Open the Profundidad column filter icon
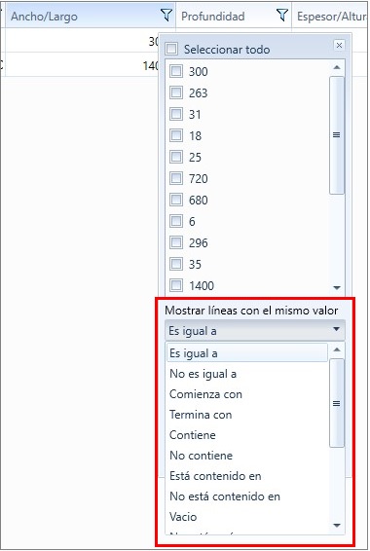The image size is (370, 551). pos(282,16)
